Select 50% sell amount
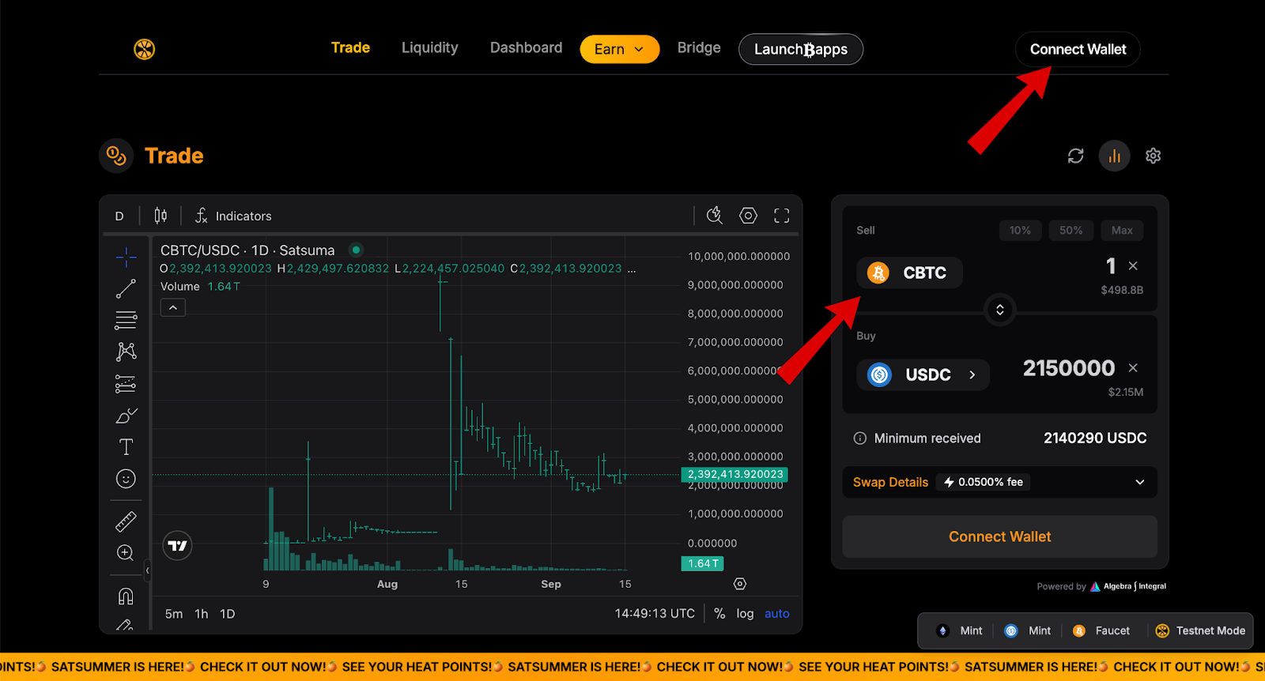Viewport: 1265px width, 681px height. 1071,231
